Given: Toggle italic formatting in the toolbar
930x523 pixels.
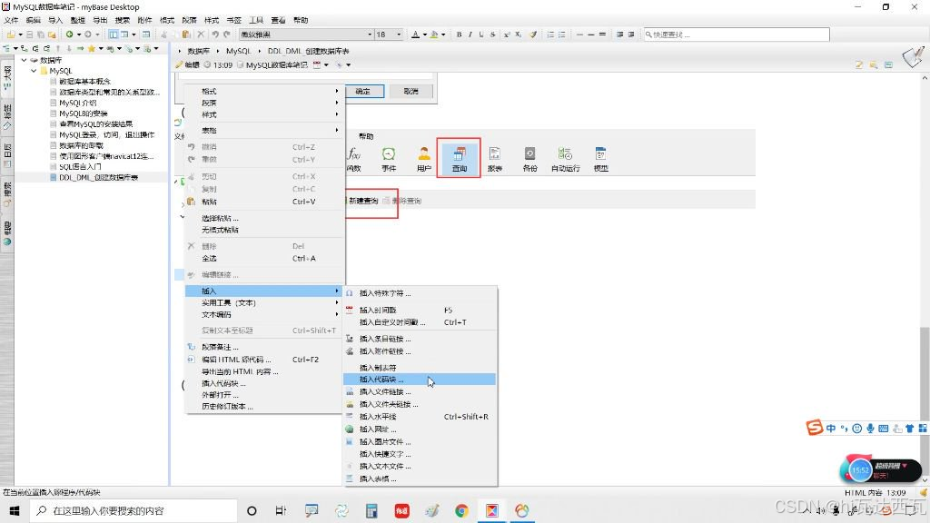Looking at the screenshot, I should tap(470, 35).
